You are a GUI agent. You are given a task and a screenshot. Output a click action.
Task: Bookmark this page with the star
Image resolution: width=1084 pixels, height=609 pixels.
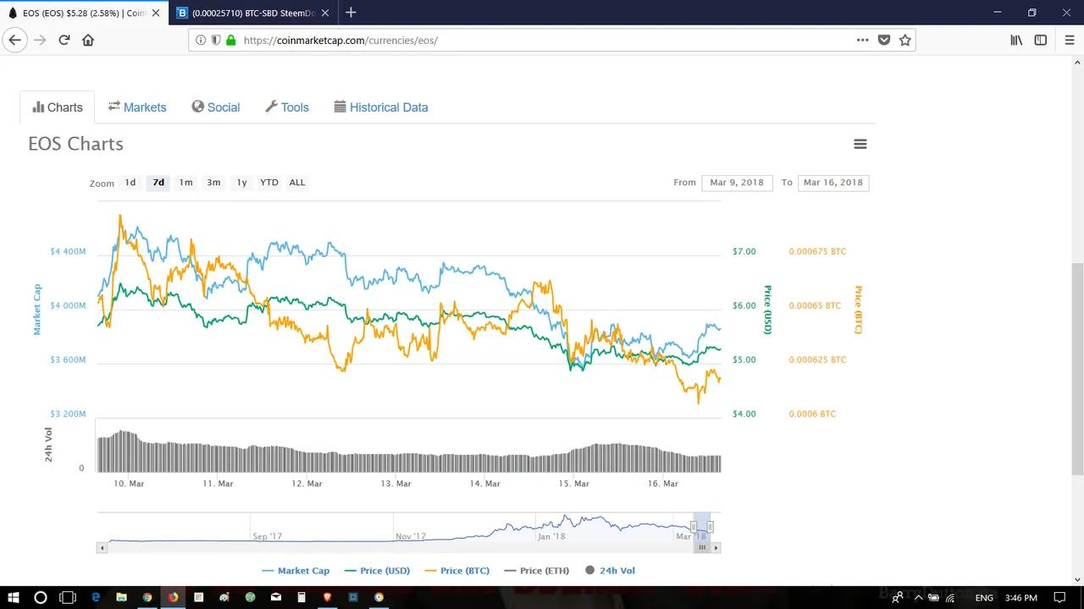click(904, 40)
